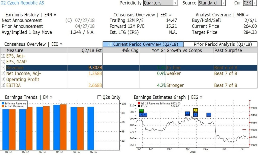Viewport: 258px width, 155px height.
Task: Select the highlighted Revenue measure row
Action: 129,68
